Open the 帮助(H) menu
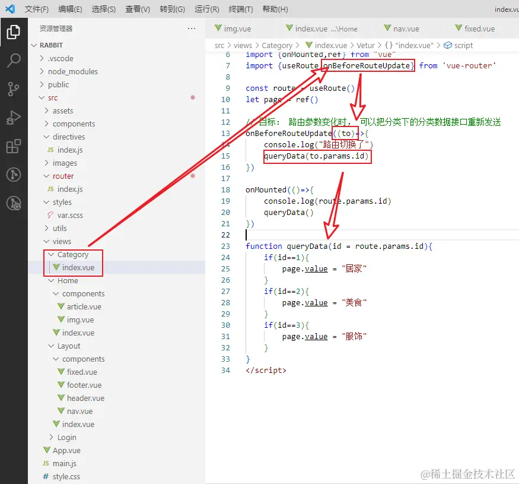 [275, 9]
